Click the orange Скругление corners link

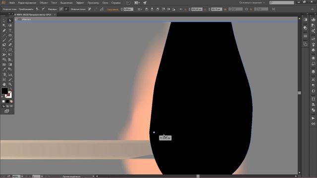(x=112, y=9)
